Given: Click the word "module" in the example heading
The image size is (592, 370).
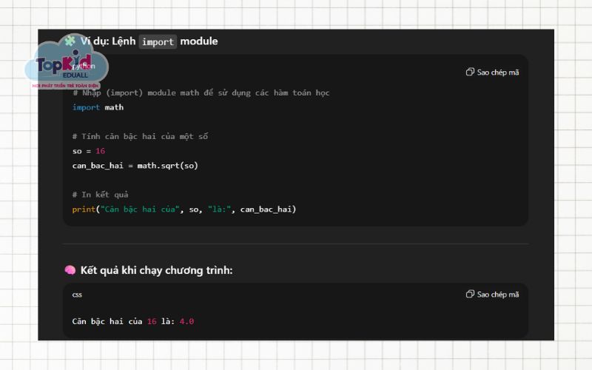Looking at the screenshot, I should click(x=199, y=41).
